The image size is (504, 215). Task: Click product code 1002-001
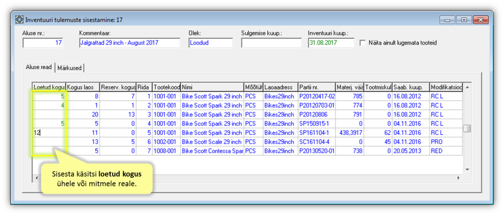tap(167, 141)
